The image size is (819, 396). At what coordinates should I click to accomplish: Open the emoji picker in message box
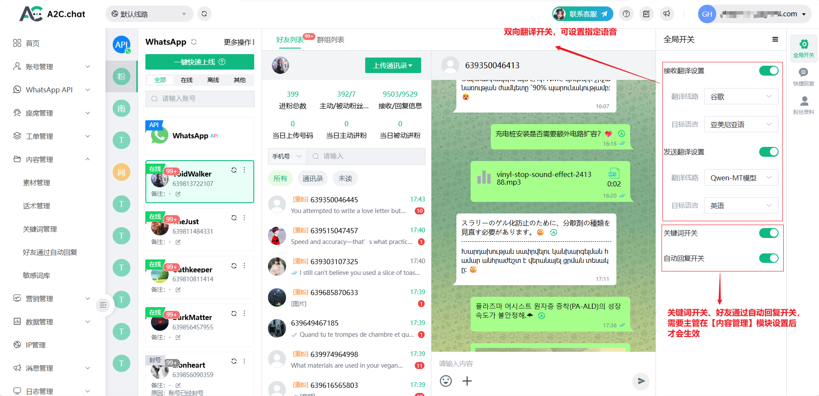446,381
